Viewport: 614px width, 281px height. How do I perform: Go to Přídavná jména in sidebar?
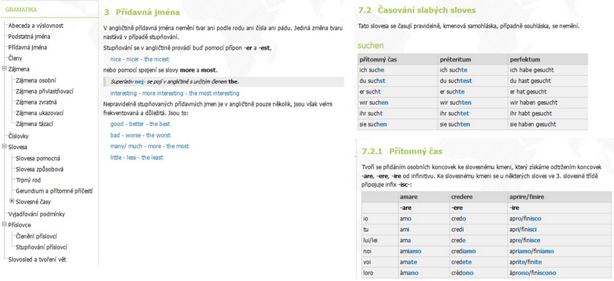[x=27, y=47]
